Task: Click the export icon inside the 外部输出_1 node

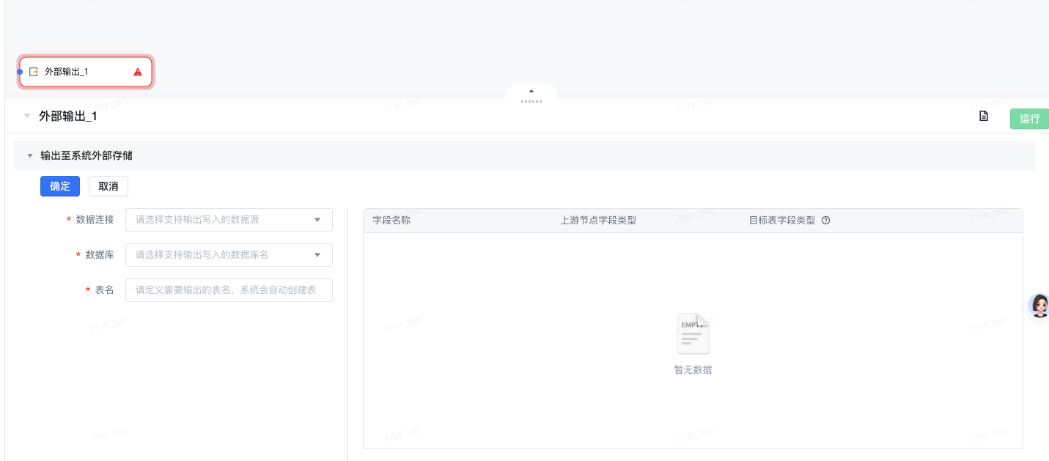Action: [x=33, y=72]
